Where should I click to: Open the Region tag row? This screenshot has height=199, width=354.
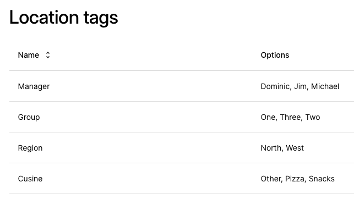click(182, 148)
